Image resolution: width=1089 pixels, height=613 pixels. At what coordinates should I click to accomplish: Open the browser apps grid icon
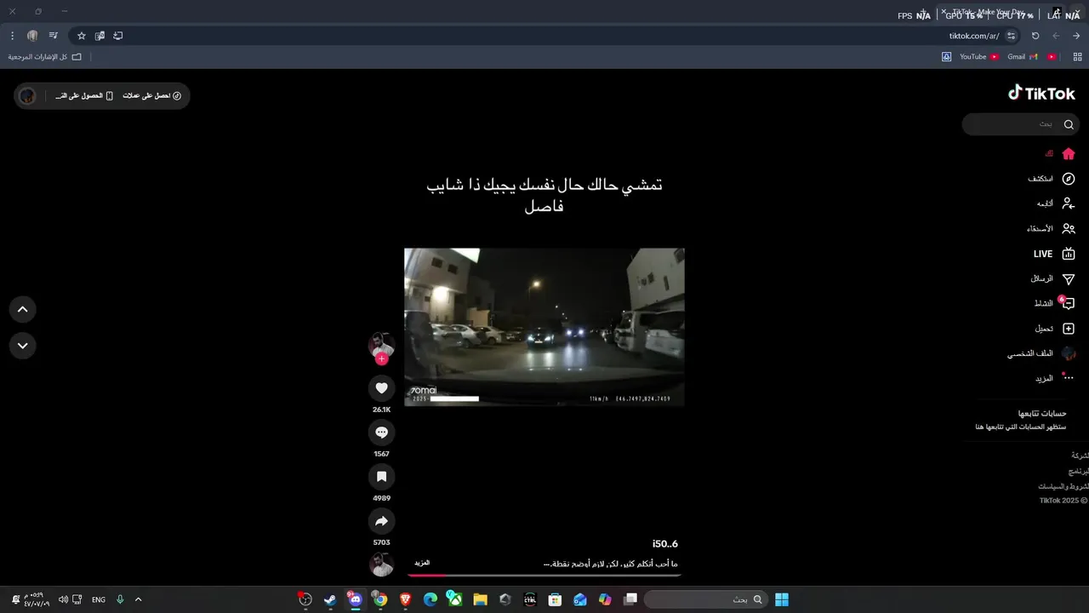pos(1078,57)
